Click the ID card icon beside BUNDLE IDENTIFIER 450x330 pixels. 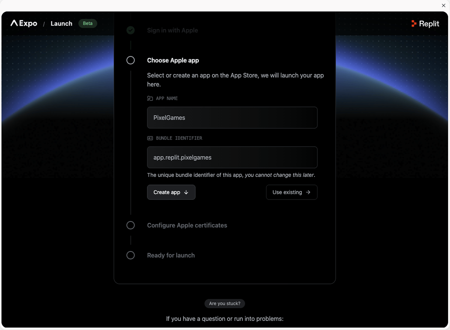[150, 138]
